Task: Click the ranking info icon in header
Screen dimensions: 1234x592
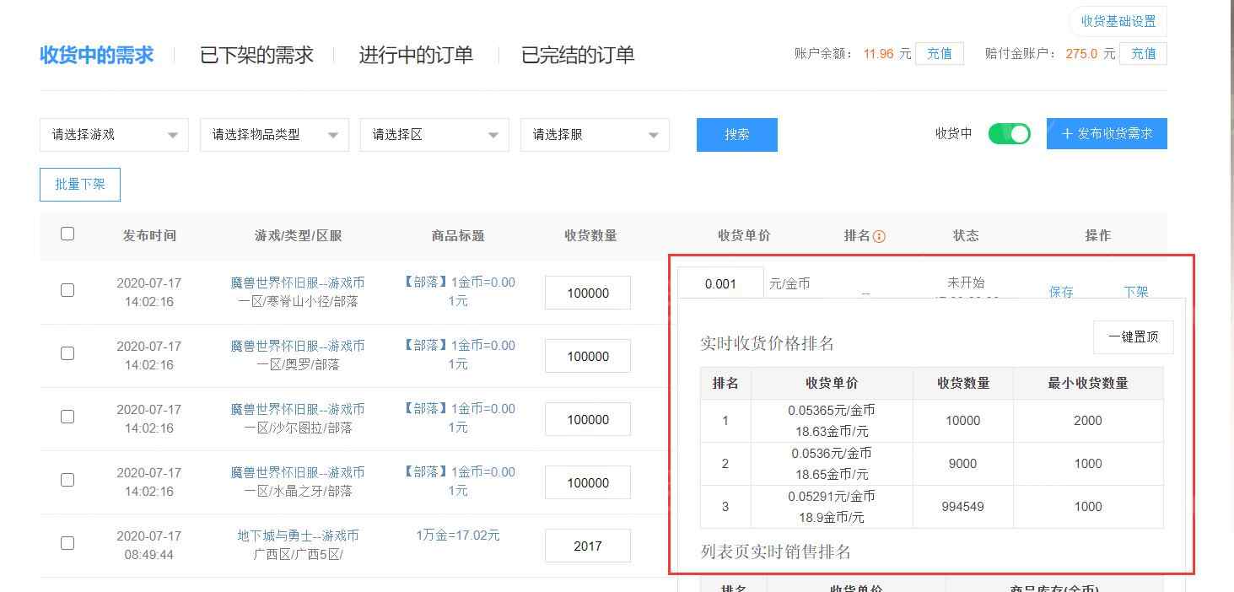Action: pyautogui.click(x=879, y=236)
